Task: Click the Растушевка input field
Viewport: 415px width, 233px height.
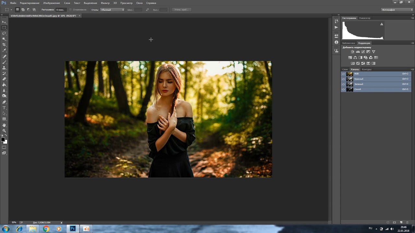Action: tap(61, 10)
